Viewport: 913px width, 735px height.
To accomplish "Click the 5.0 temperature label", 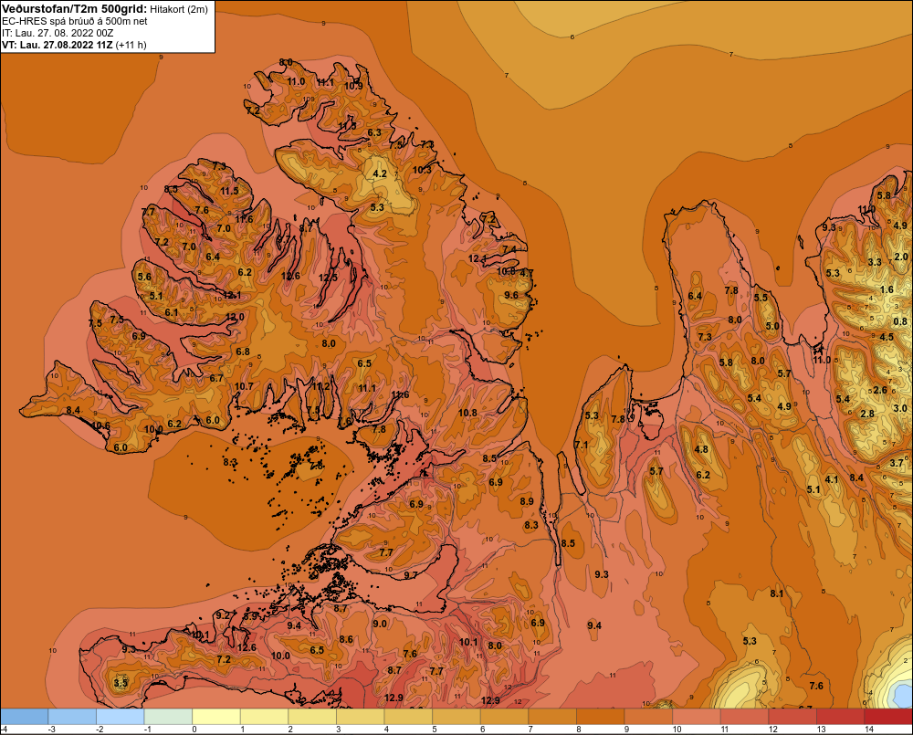I will (x=772, y=326).
